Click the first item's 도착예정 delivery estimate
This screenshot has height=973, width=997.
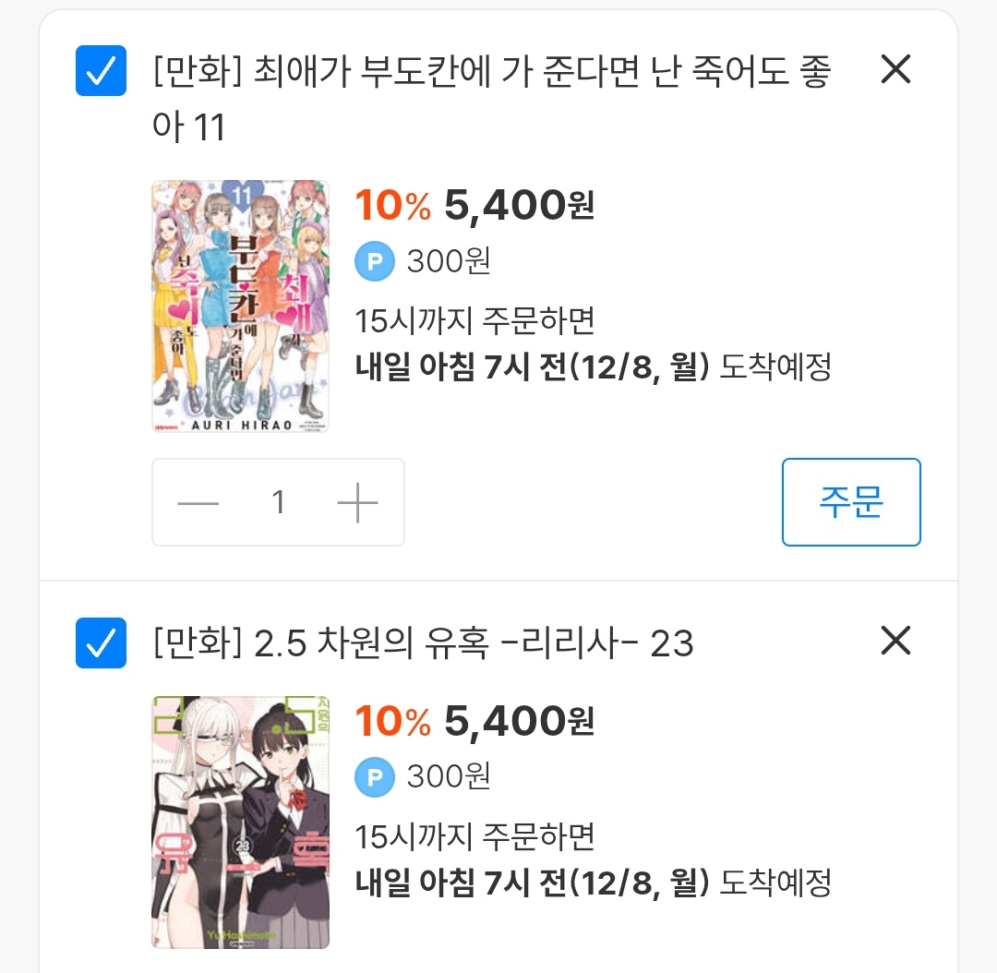coord(593,366)
